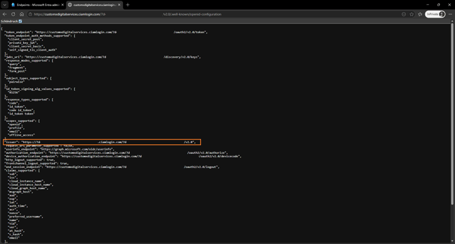Click the "private_key_jwt" value
The height and width of the screenshot is (244, 455).
22,43
